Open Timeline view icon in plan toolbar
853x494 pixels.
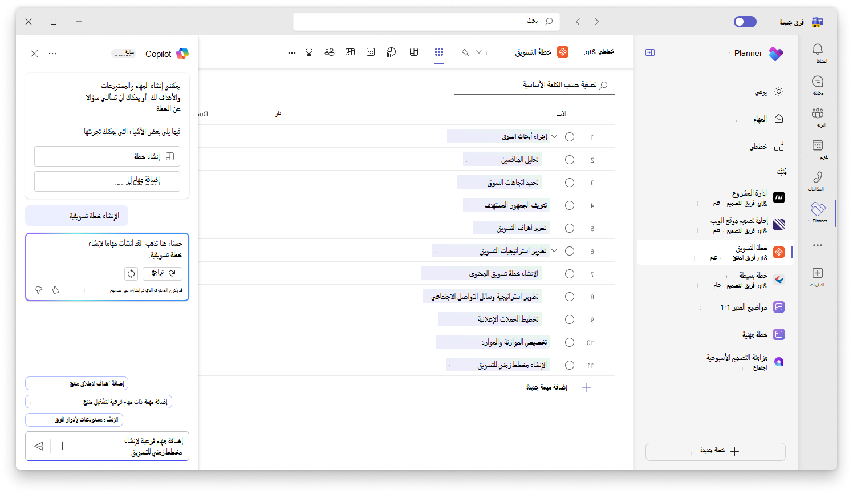click(350, 52)
